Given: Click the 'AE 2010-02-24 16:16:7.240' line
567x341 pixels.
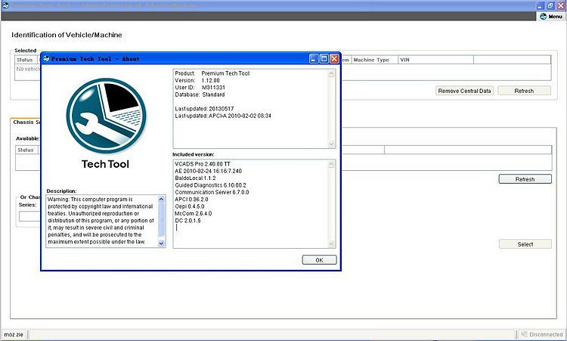Looking at the screenshot, I should (209, 171).
